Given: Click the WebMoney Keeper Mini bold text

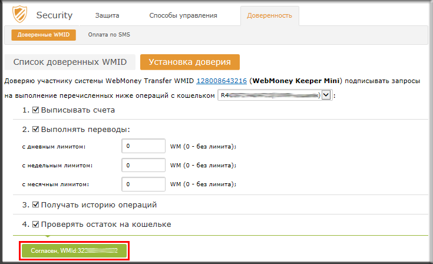Looking at the screenshot, I should click(x=296, y=81).
